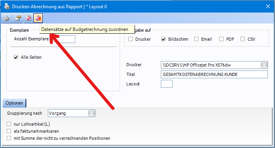Click the clipboard checkmark toolbar icon
The height and width of the screenshot is (148, 275).
(28, 18)
